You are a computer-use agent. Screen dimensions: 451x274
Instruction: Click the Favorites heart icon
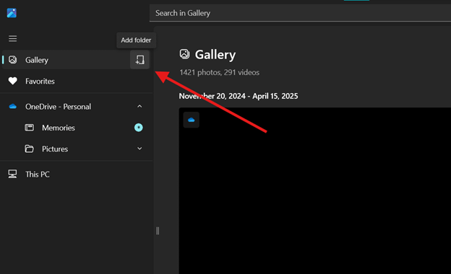pos(13,81)
